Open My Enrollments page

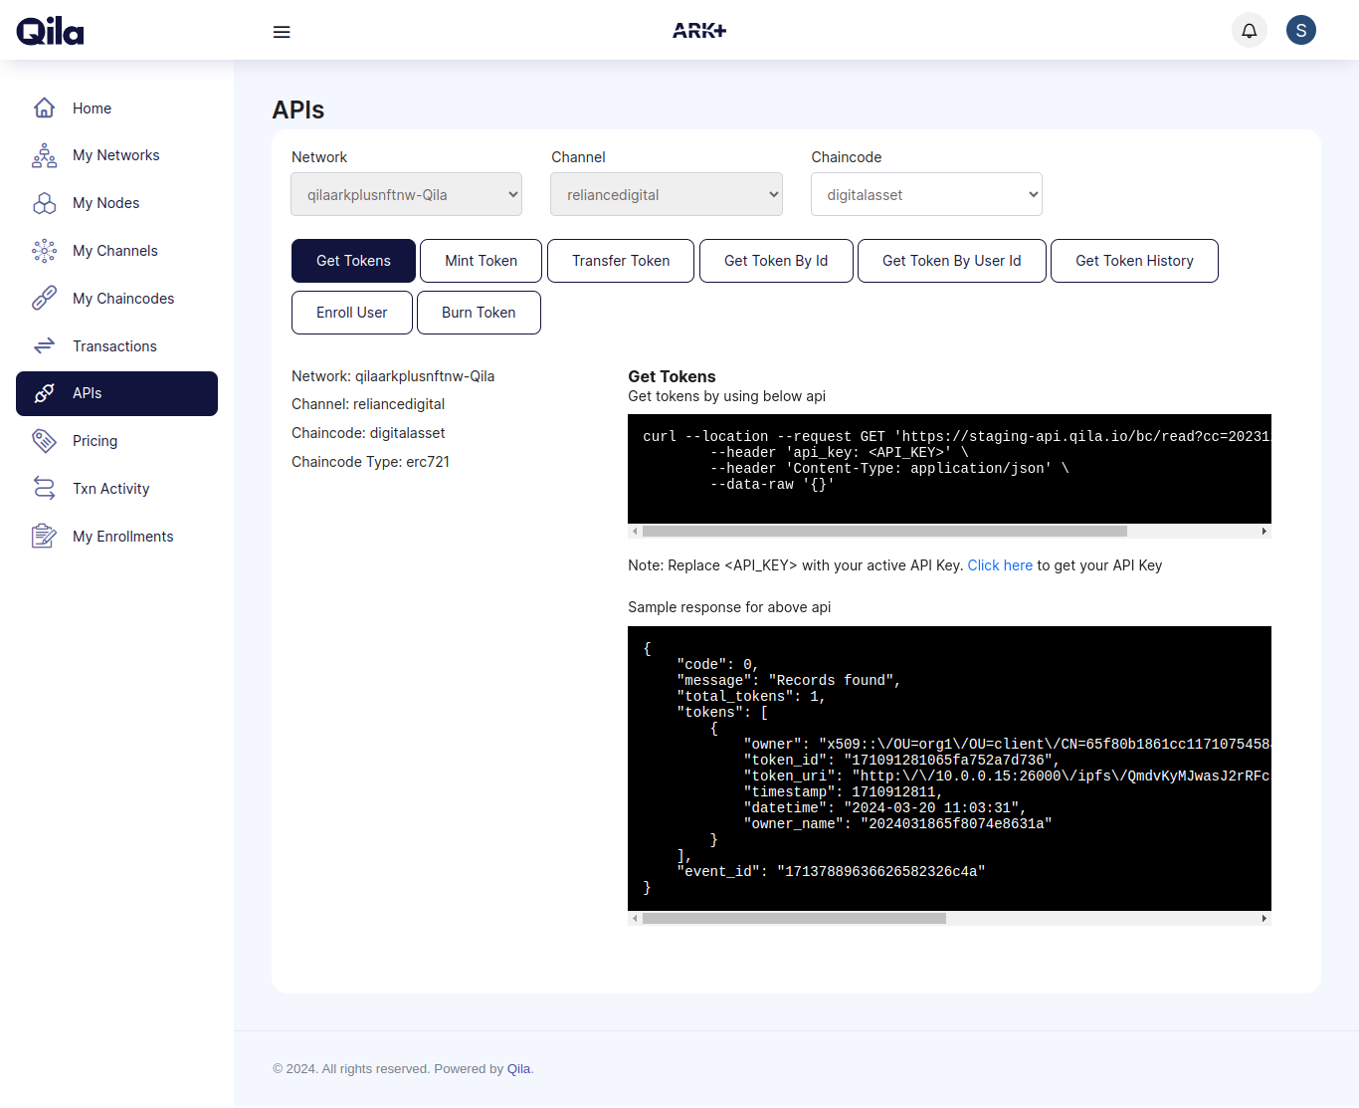click(116, 536)
